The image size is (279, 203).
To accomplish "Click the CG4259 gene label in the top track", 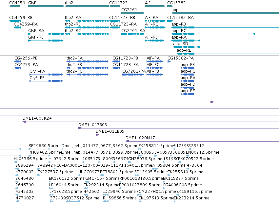I will click(x=17, y=3).
